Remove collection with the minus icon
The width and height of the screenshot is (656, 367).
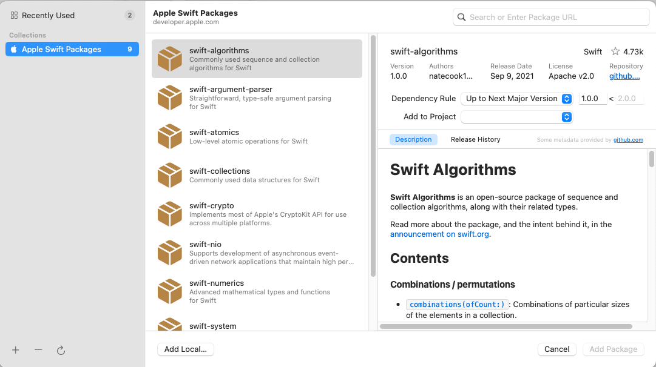(38, 350)
